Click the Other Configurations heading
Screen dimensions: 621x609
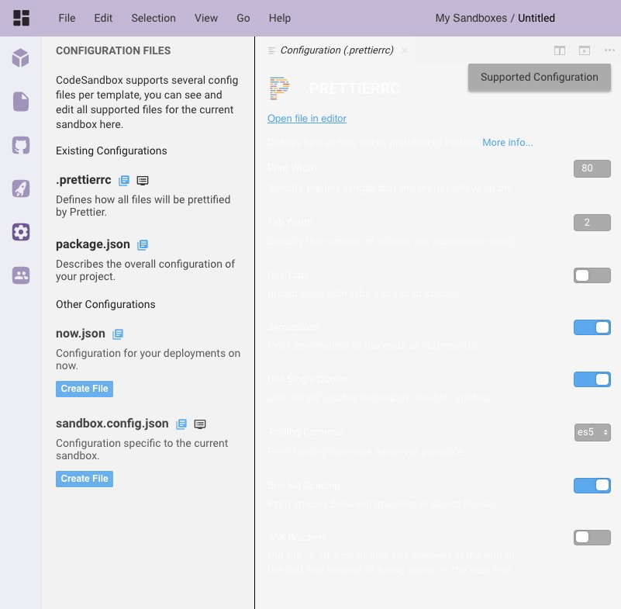point(105,304)
